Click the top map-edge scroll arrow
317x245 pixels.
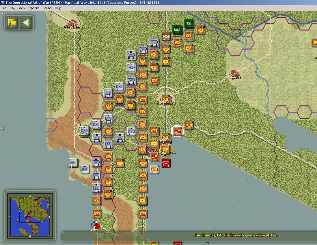pos(208,14)
